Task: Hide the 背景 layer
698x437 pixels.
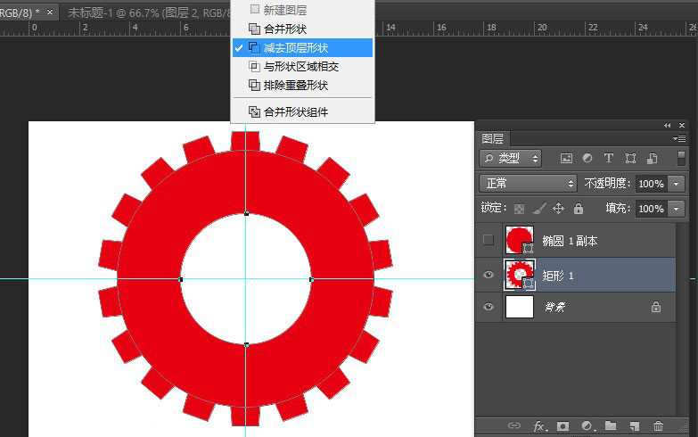Action: click(488, 307)
